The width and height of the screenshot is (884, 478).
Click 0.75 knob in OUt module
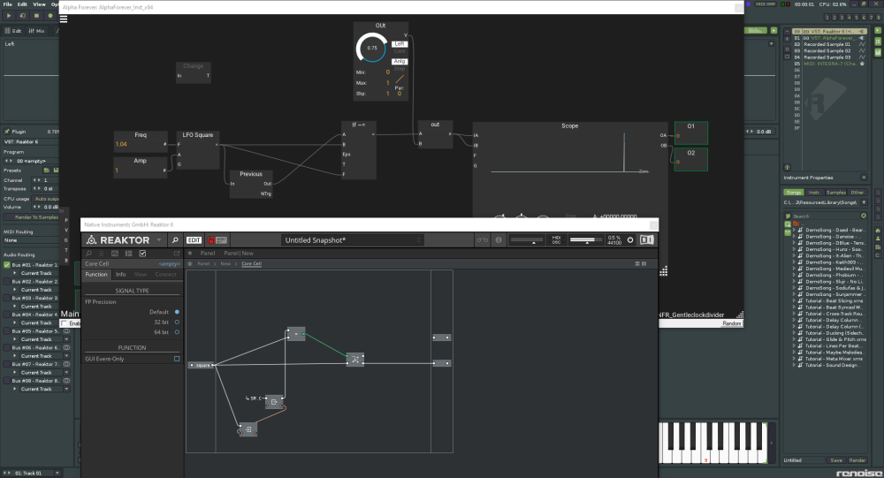point(371,48)
